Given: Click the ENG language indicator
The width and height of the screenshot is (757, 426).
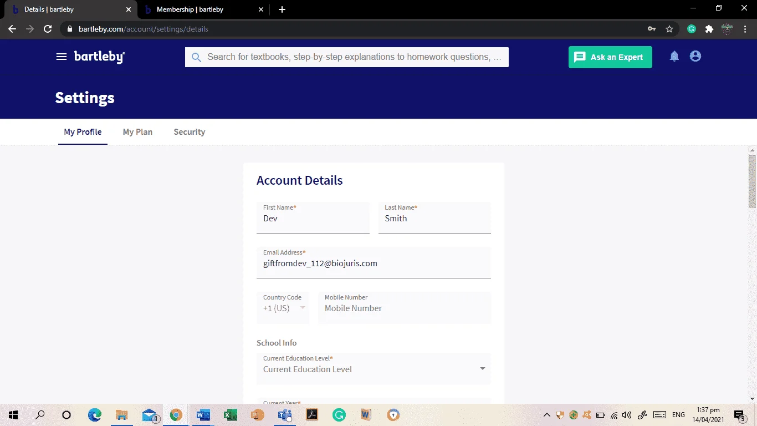Looking at the screenshot, I should (678, 415).
